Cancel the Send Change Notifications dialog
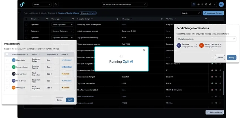The height and width of the screenshot is (118, 246). 220,58
